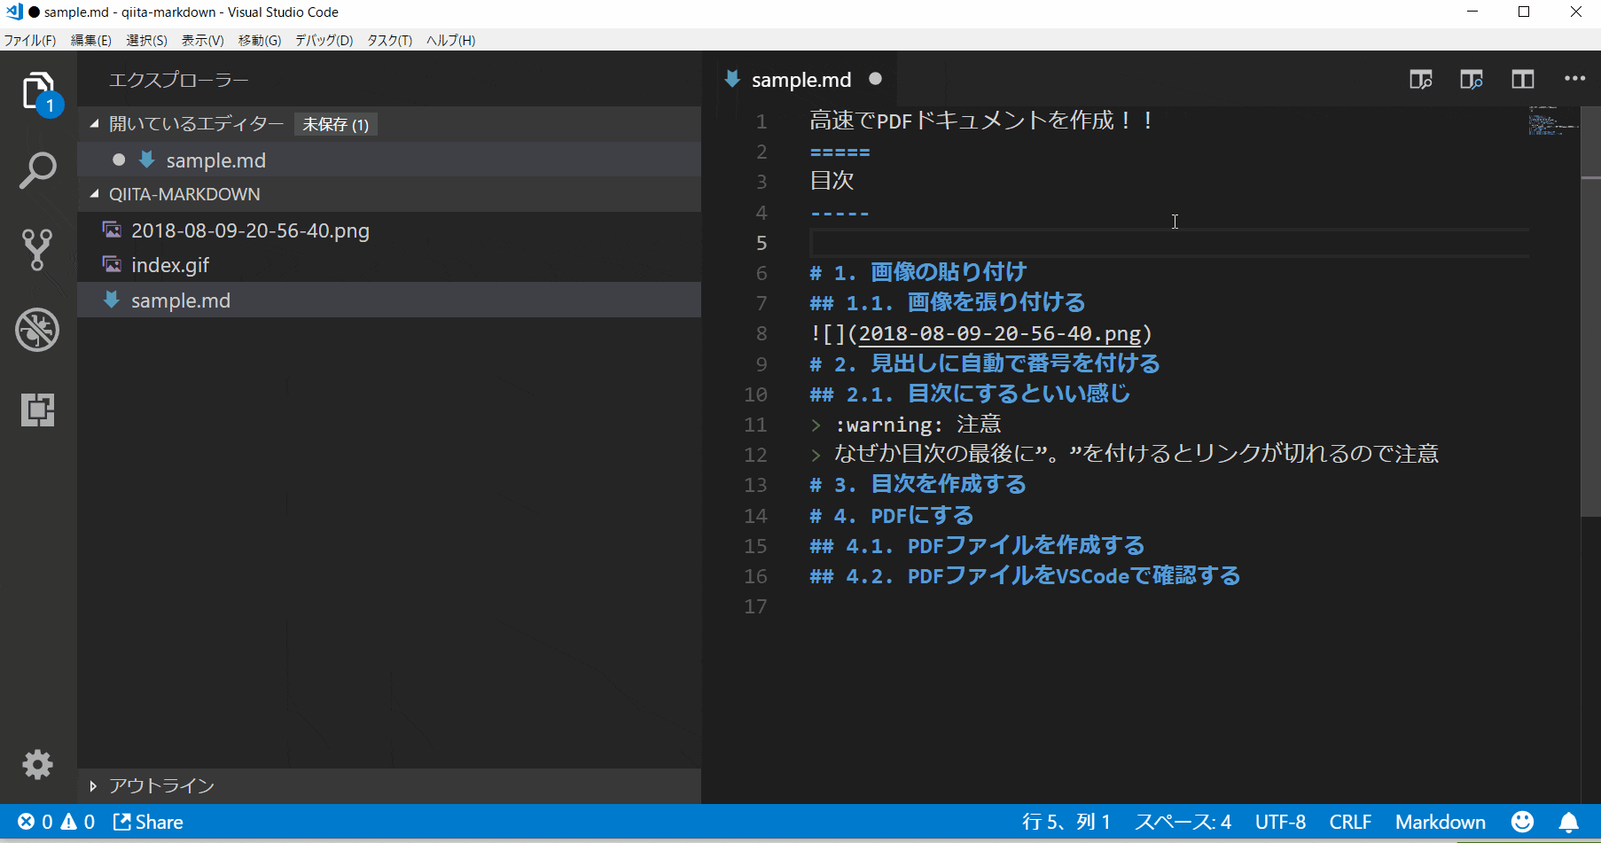Click the warnings count icon in the status bar
Screen dimensions: 1601x843
pos(69,822)
